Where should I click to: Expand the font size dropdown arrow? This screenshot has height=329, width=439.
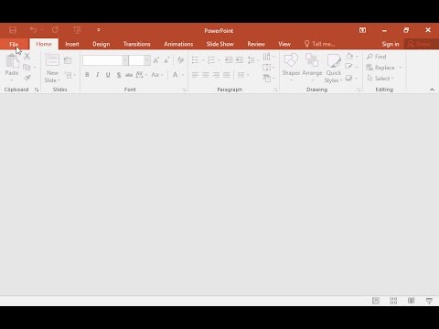coord(147,60)
